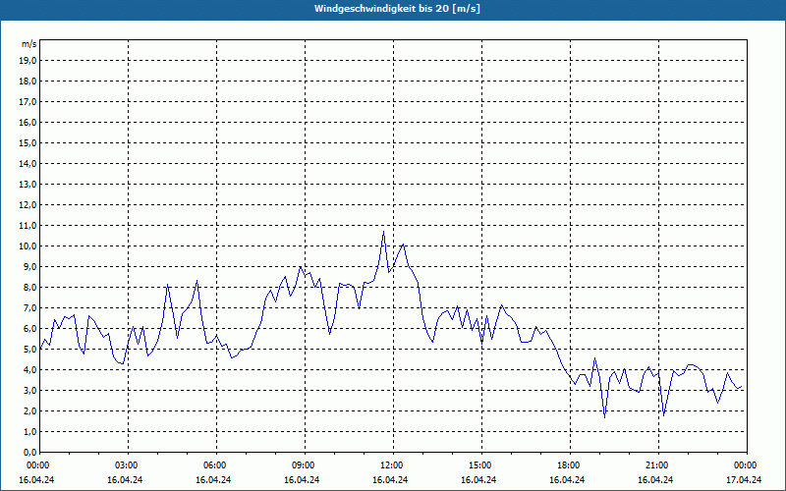
Task: Click the 0,0 y-axis label
Action: (x=30, y=452)
